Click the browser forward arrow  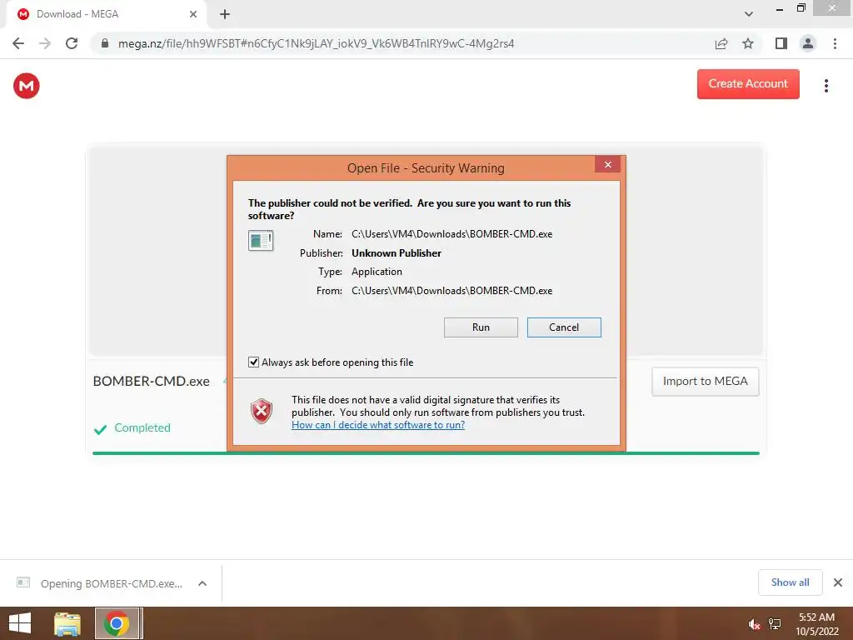pyautogui.click(x=45, y=43)
